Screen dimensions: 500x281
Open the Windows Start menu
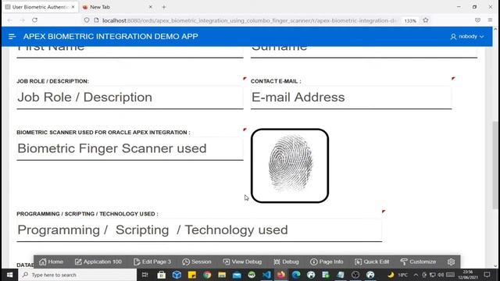tap(9, 275)
